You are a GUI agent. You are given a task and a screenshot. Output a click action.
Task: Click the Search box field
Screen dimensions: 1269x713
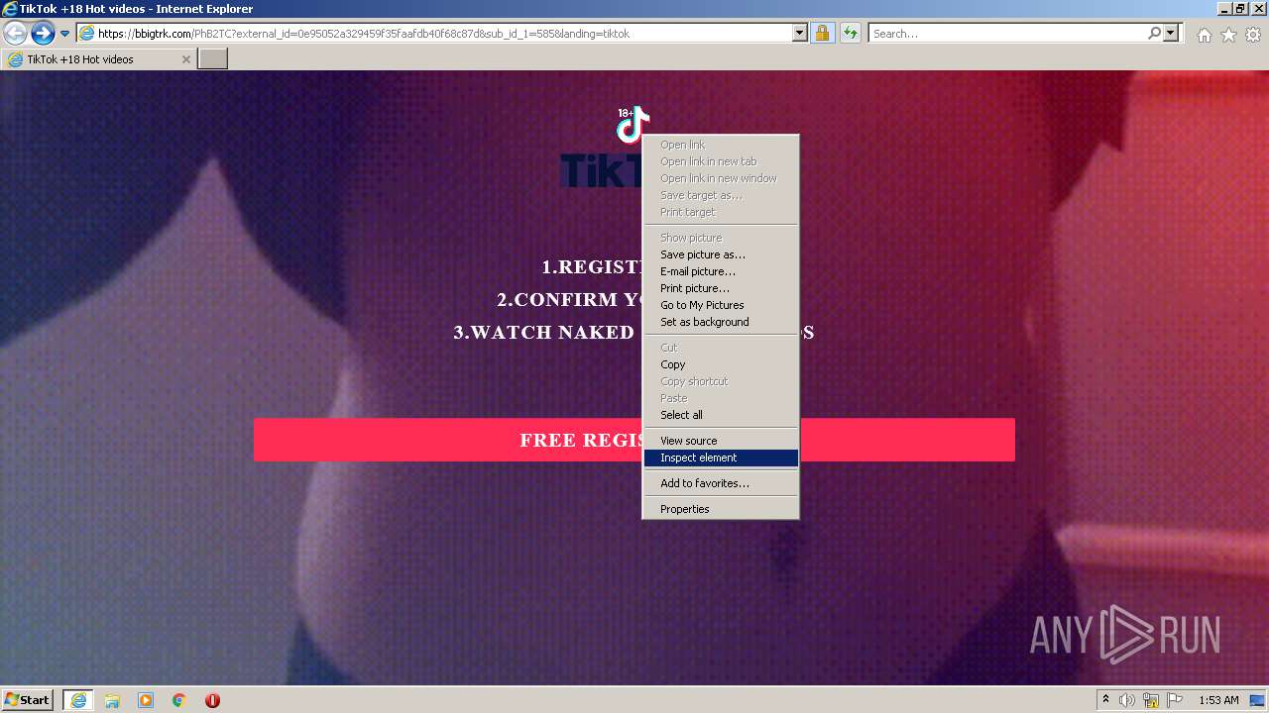coord(1007,34)
